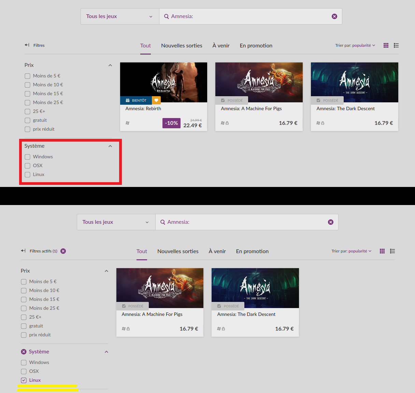The image size is (415, 393).
Task: Clear the Système filter using its X icon
Action: (x=24, y=352)
